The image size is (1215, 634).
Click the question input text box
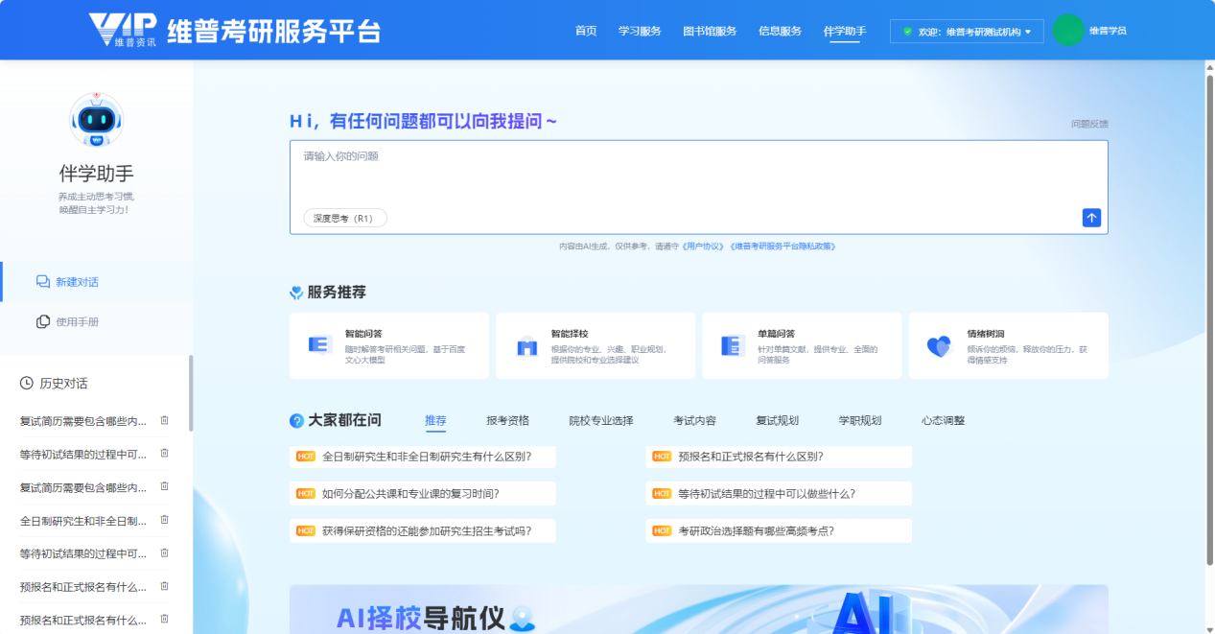698,177
